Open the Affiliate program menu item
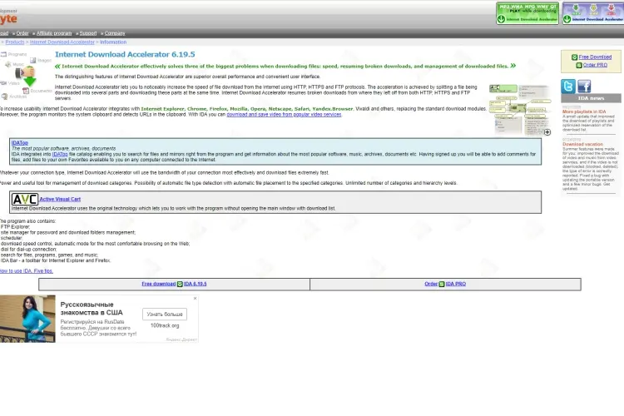 pos(54,33)
